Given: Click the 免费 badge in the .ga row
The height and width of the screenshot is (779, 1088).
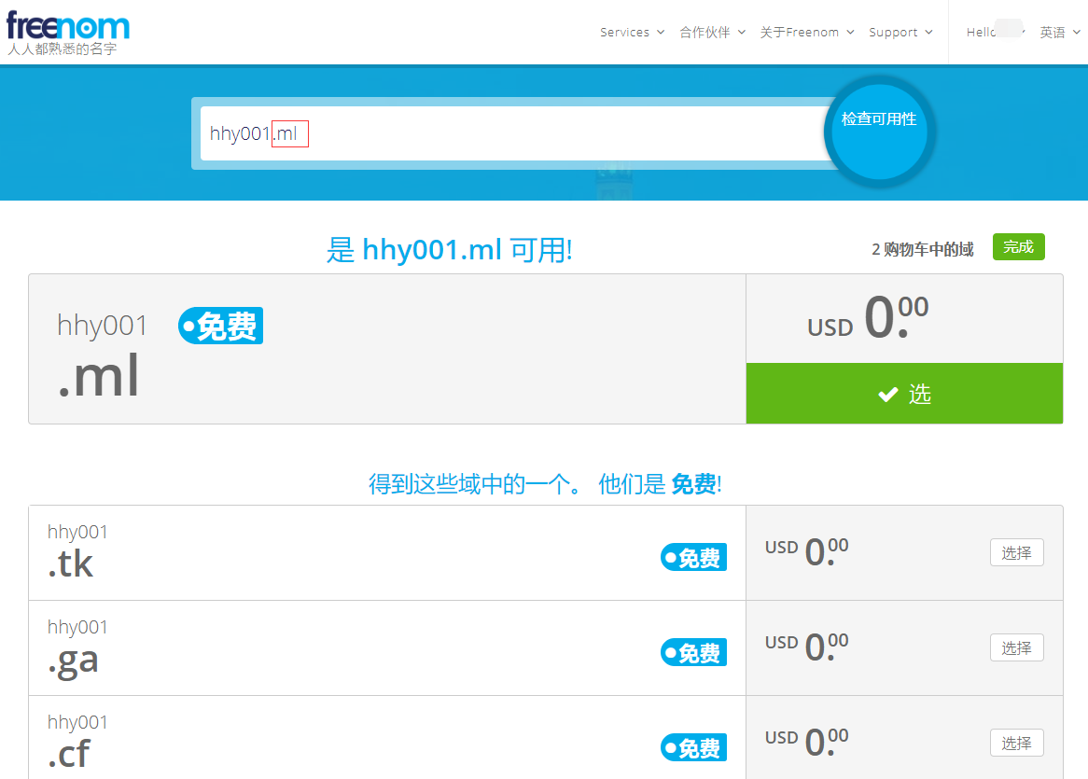Looking at the screenshot, I should click(x=694, y=652).
